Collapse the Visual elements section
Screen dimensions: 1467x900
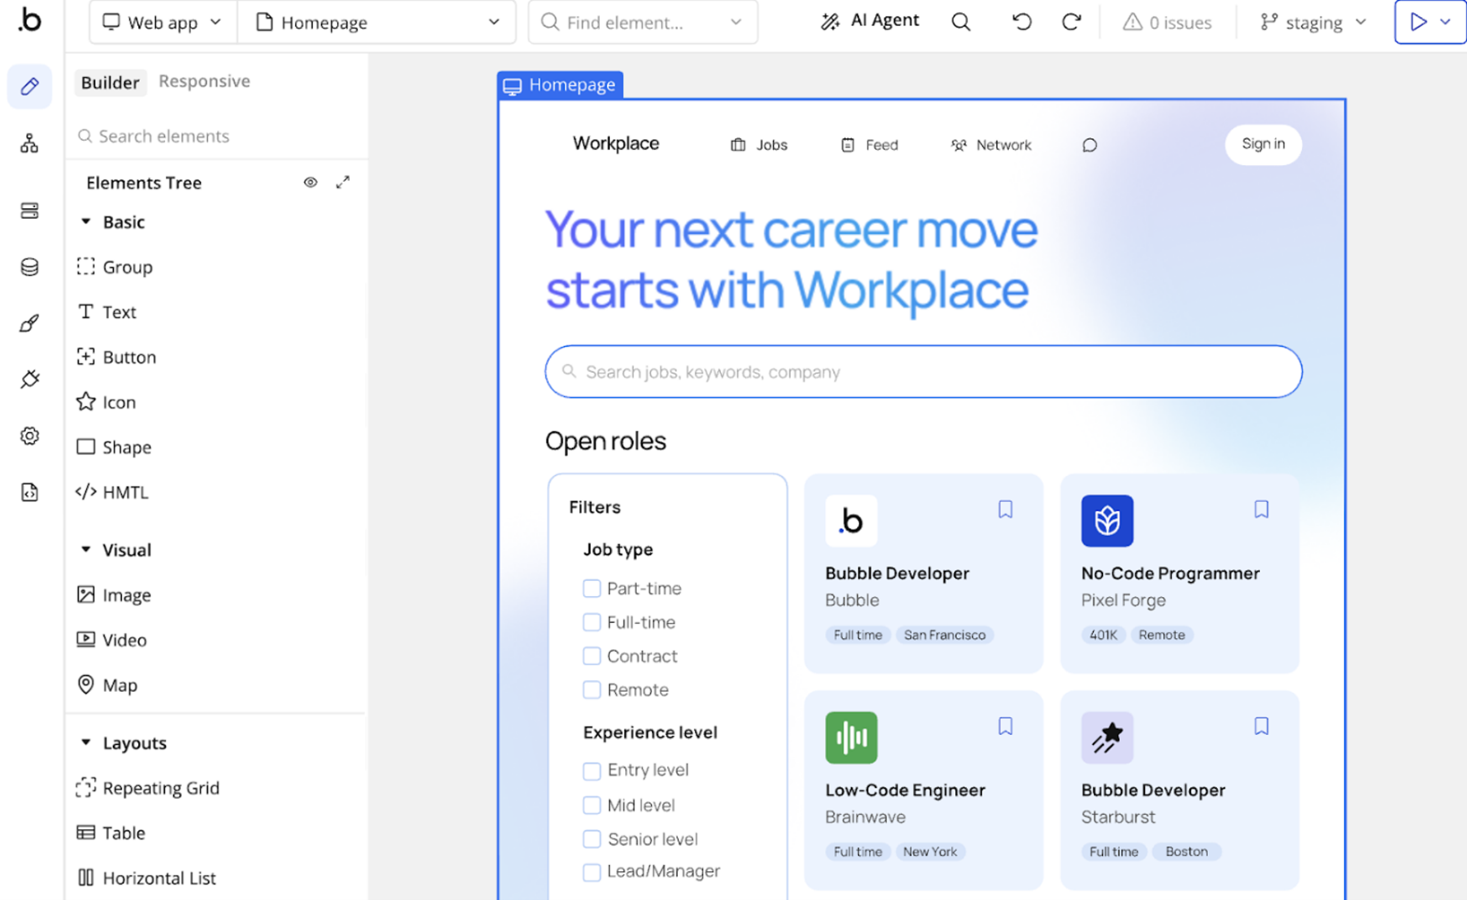click(x=86, y=549)
